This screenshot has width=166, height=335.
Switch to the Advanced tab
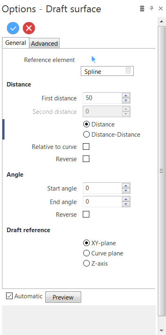point(44,44)
